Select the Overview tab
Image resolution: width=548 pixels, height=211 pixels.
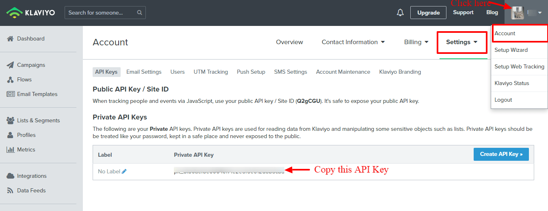click(290, 42)
